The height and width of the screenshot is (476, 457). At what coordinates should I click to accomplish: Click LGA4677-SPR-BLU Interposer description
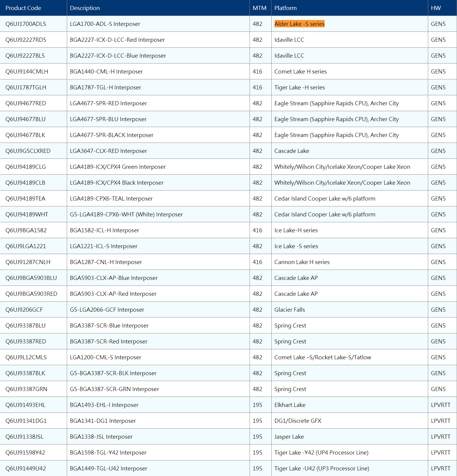(108, 119)
